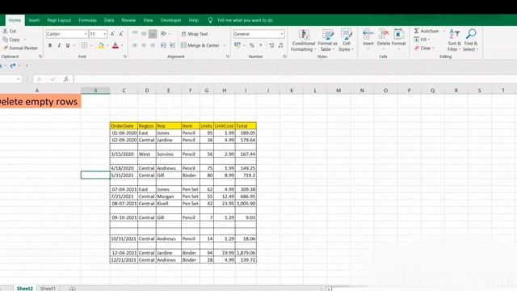Toggle Wrap Text
This screenshot has height=291, width=517.
coord(195,34)
